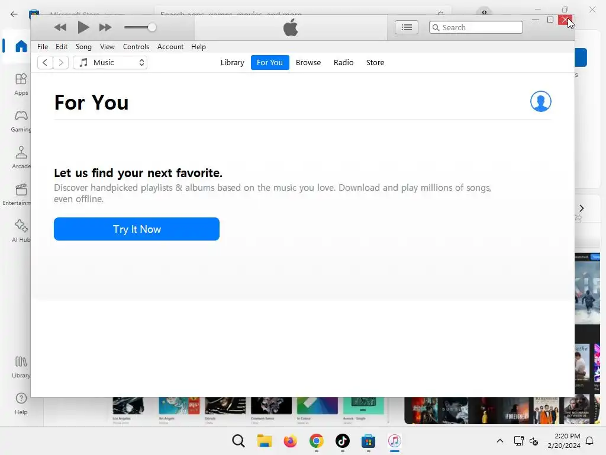Open the Edit menu
The height and width of the screenshot is (455, 606).
tap(62, 47)
